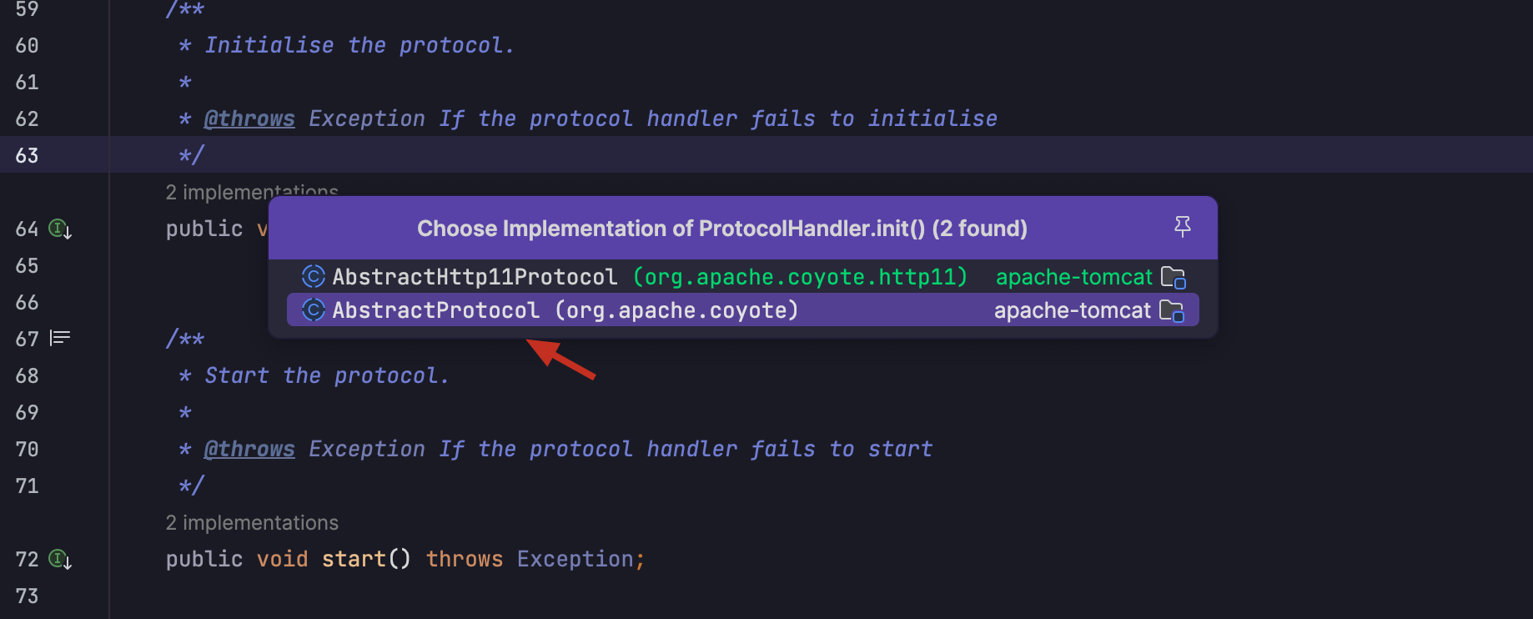Toggle rendered doc comment icon at line 67
The width and height of the screenshot is (1533, 619).
[60, 338]
